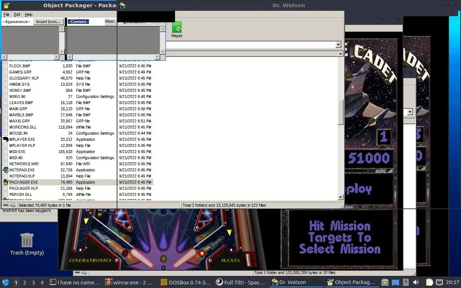Select the MPLAYER.EXE application icon
Image resolution: width=461 pixels, height=288 pixels.
tap(6, 139)
